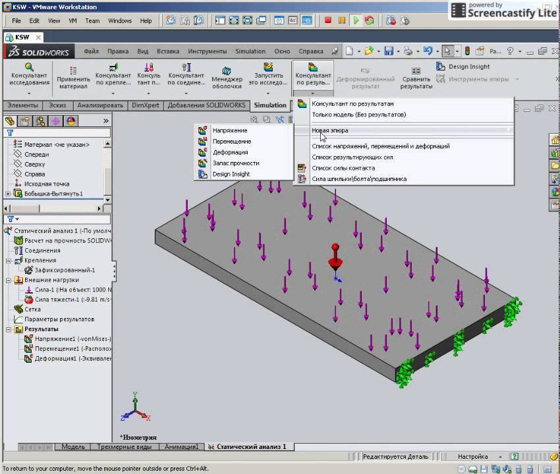This screenshot has width=560, height=474.
Task: Click Design Insight in the ribbon
Action: [463, 66]
